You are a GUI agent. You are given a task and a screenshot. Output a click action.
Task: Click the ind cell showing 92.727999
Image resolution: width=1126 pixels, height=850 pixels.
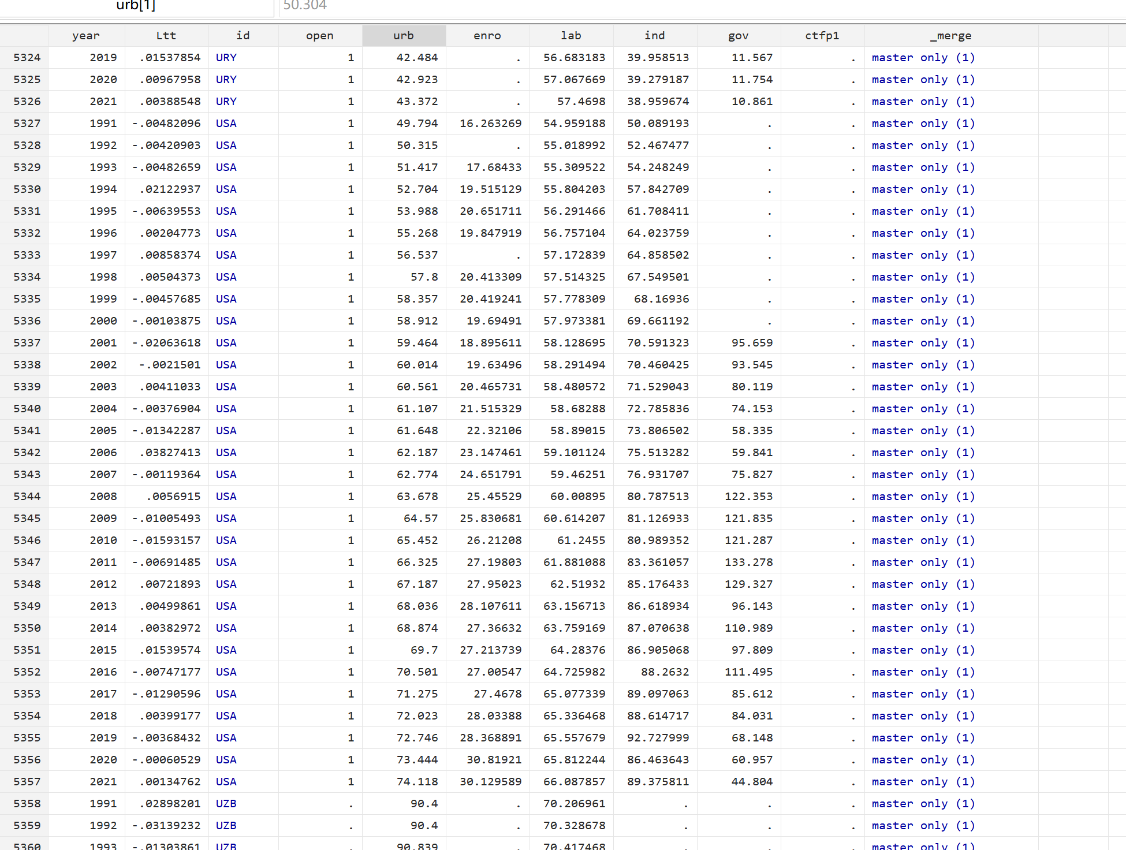point(658,738)
